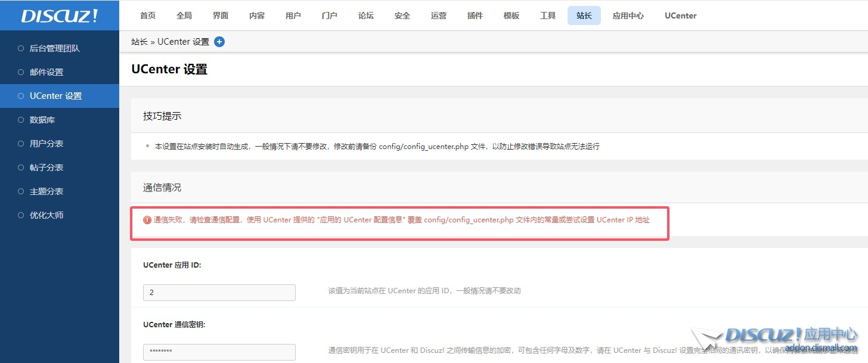Select the 工具 menu item

pos(548,15)
